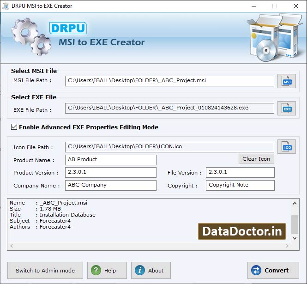This screenshot has height=284, width=307.
Task: Click the ICO icon file browse button
Action: (x=286, y=147)
